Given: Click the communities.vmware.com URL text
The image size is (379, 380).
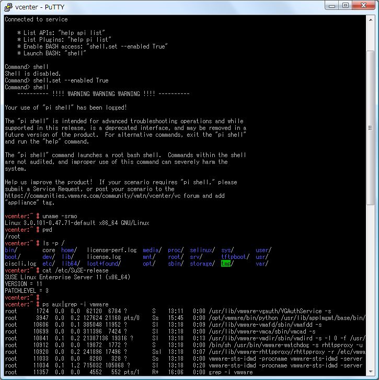Looking at the screenshot, I should point(93,196).
